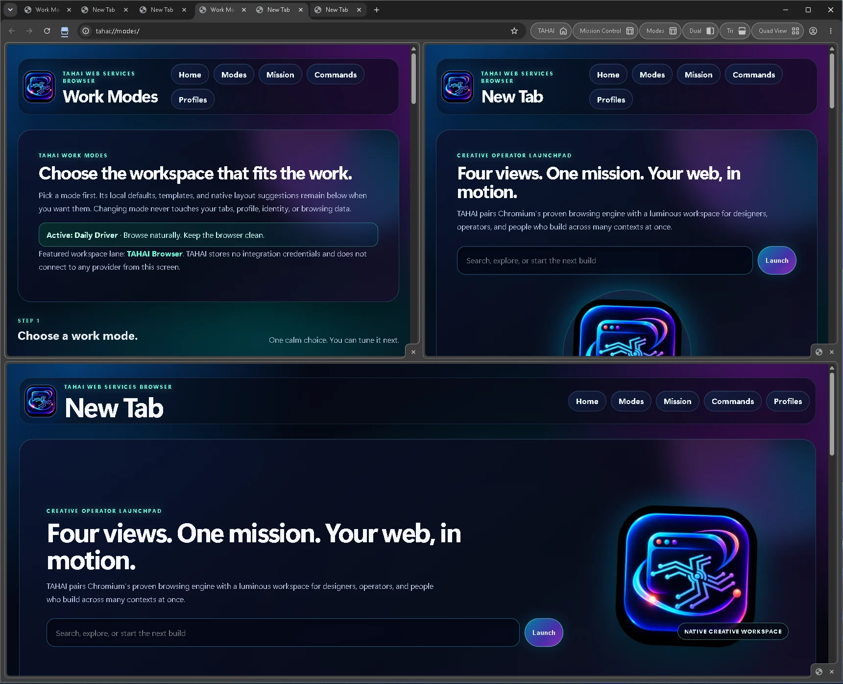The height and width of the screenshot is (684, 843).
Task: Click the address bar URL tahai://modes/
Action: [118, 31]
